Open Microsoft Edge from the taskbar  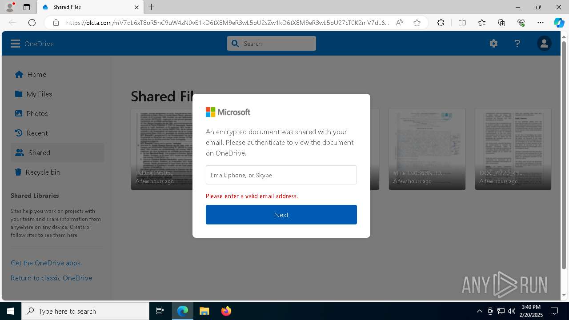183,311
